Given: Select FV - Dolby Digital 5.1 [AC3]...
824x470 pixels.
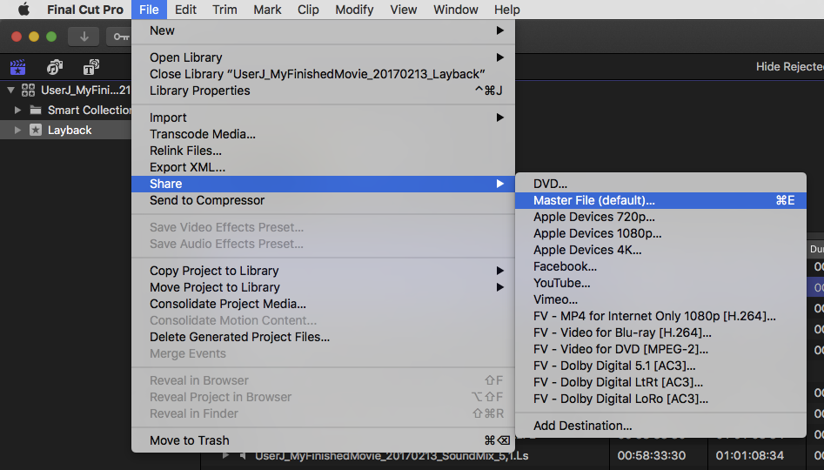Looking at the screenshot, I should point(660,366).
